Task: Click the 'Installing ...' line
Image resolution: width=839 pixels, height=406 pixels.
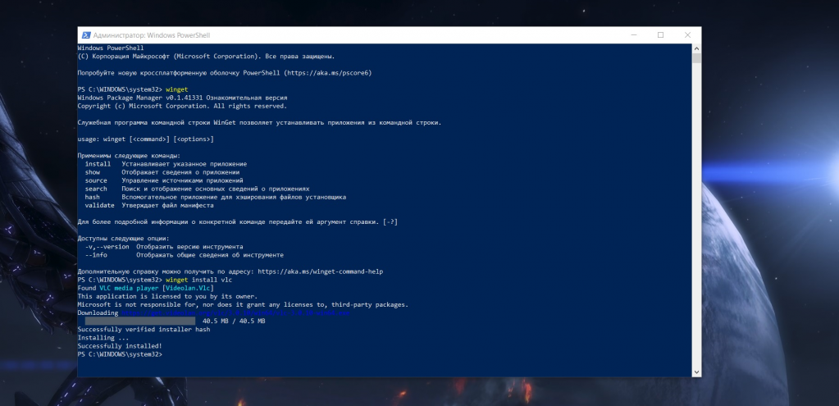Action: pos(103,338)
